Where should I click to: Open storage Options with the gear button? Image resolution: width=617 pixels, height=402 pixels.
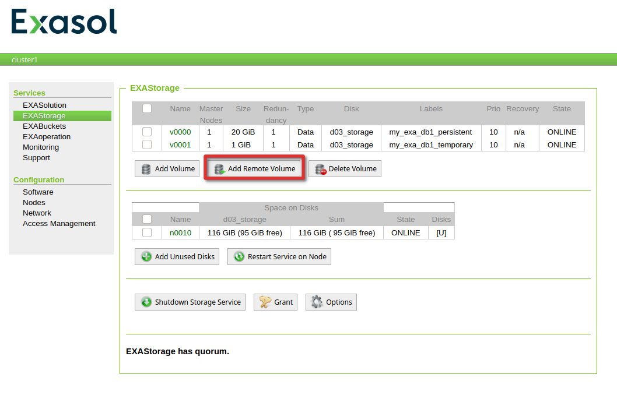pyautogui.click(x=331, y=302)
